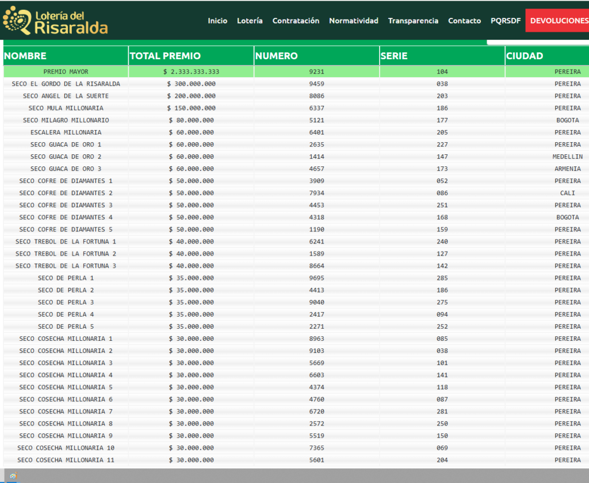Image resolution: width=589 pixels, height=483 pixels.
Task: Open the Contacto page link
Action: 464,21
